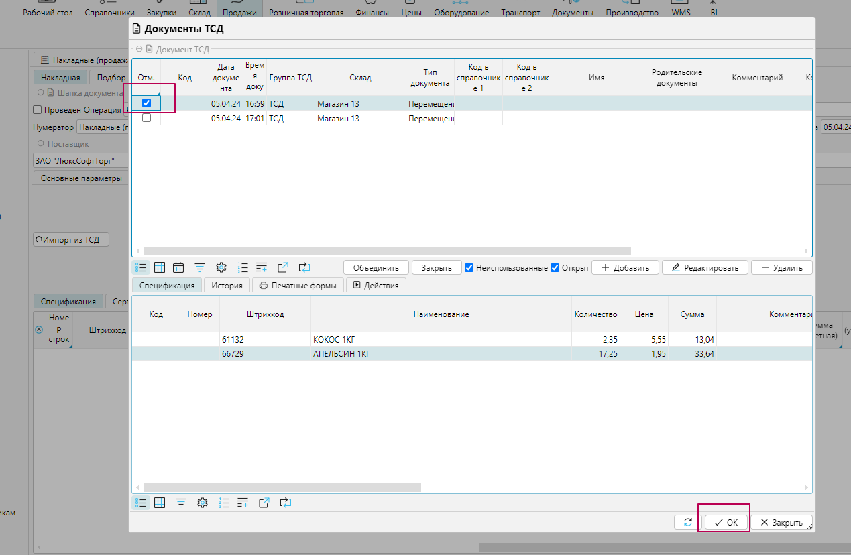Click export external-link icon in bottom toolbar

coord(264,503)
